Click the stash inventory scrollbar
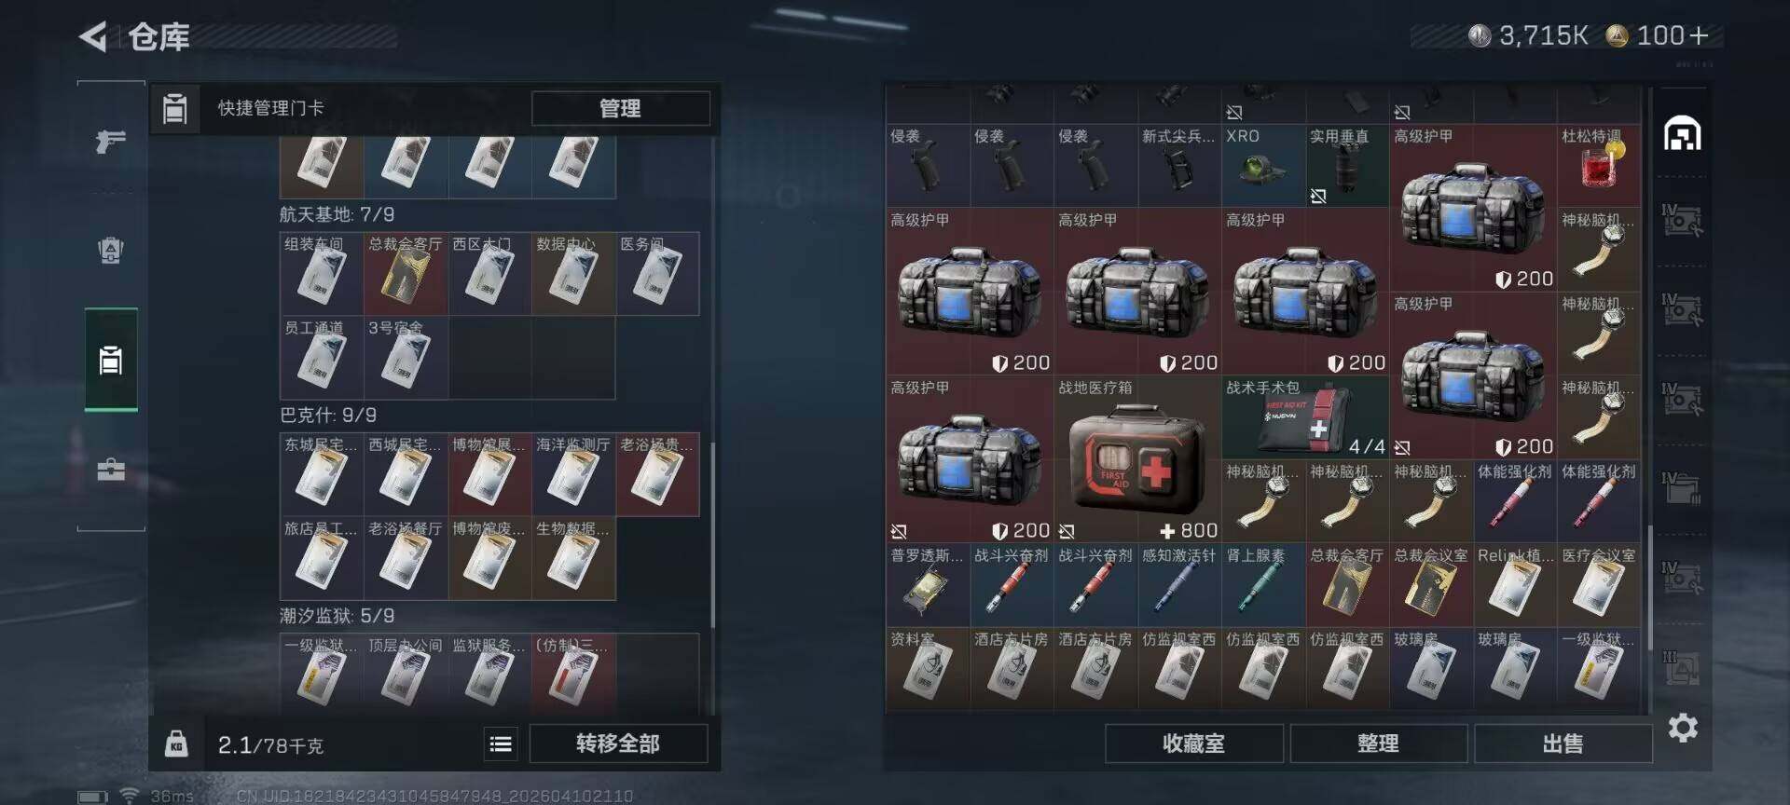Image resolution: width=1790 pixels, height=805 pixels. pos(1649,587)
